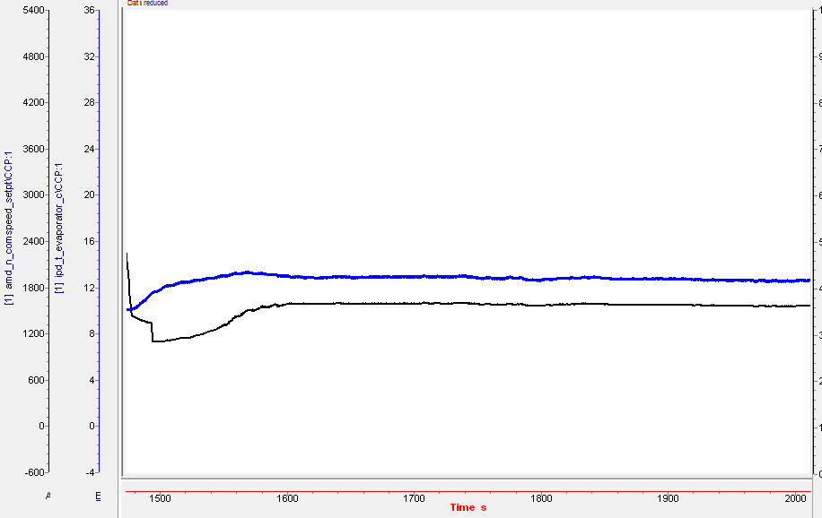Click the 'A' marker under speed axis
Viewport: 822px width, 518px height.
pos(48,496)
